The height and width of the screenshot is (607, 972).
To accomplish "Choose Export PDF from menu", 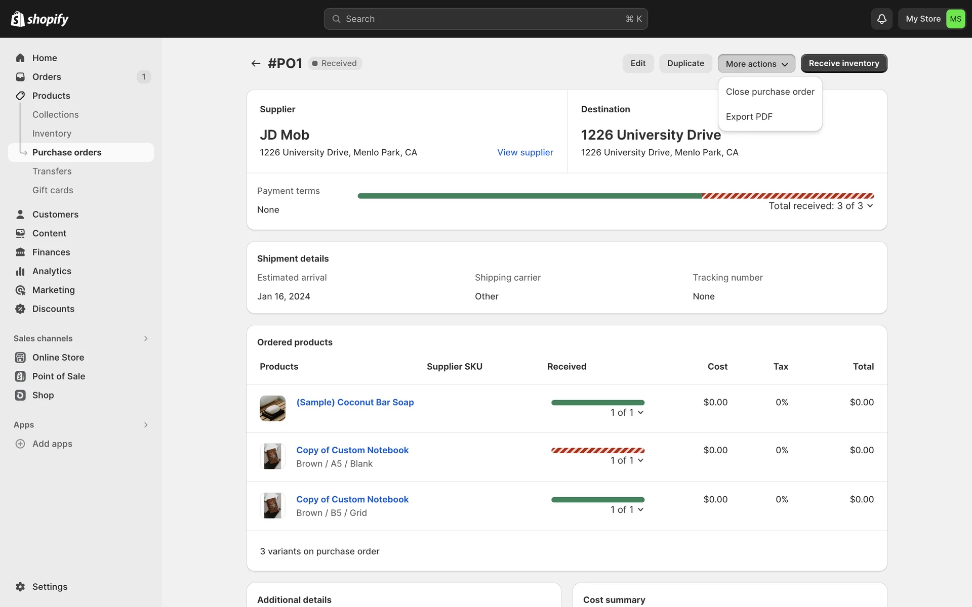I will coord(749,116).
